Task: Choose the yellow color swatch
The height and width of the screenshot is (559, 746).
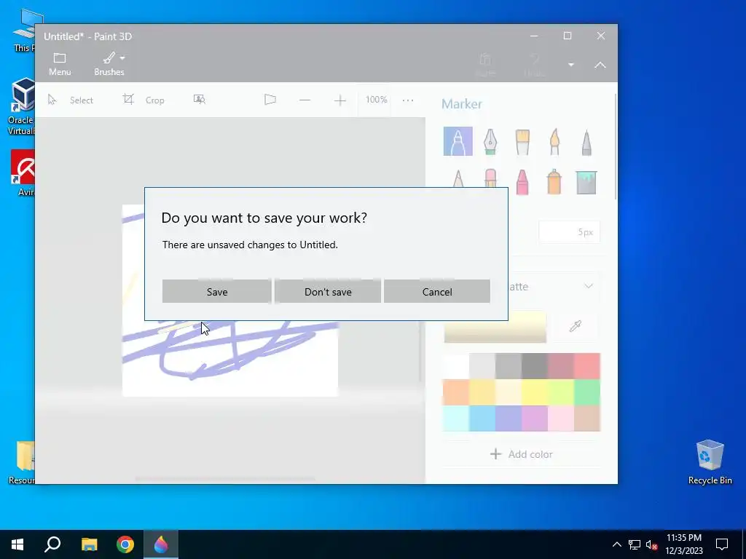Action: coord(535,392)
